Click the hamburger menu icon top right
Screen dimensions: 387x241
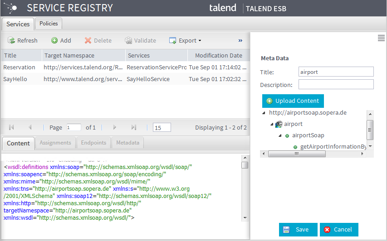coord(381,39)
